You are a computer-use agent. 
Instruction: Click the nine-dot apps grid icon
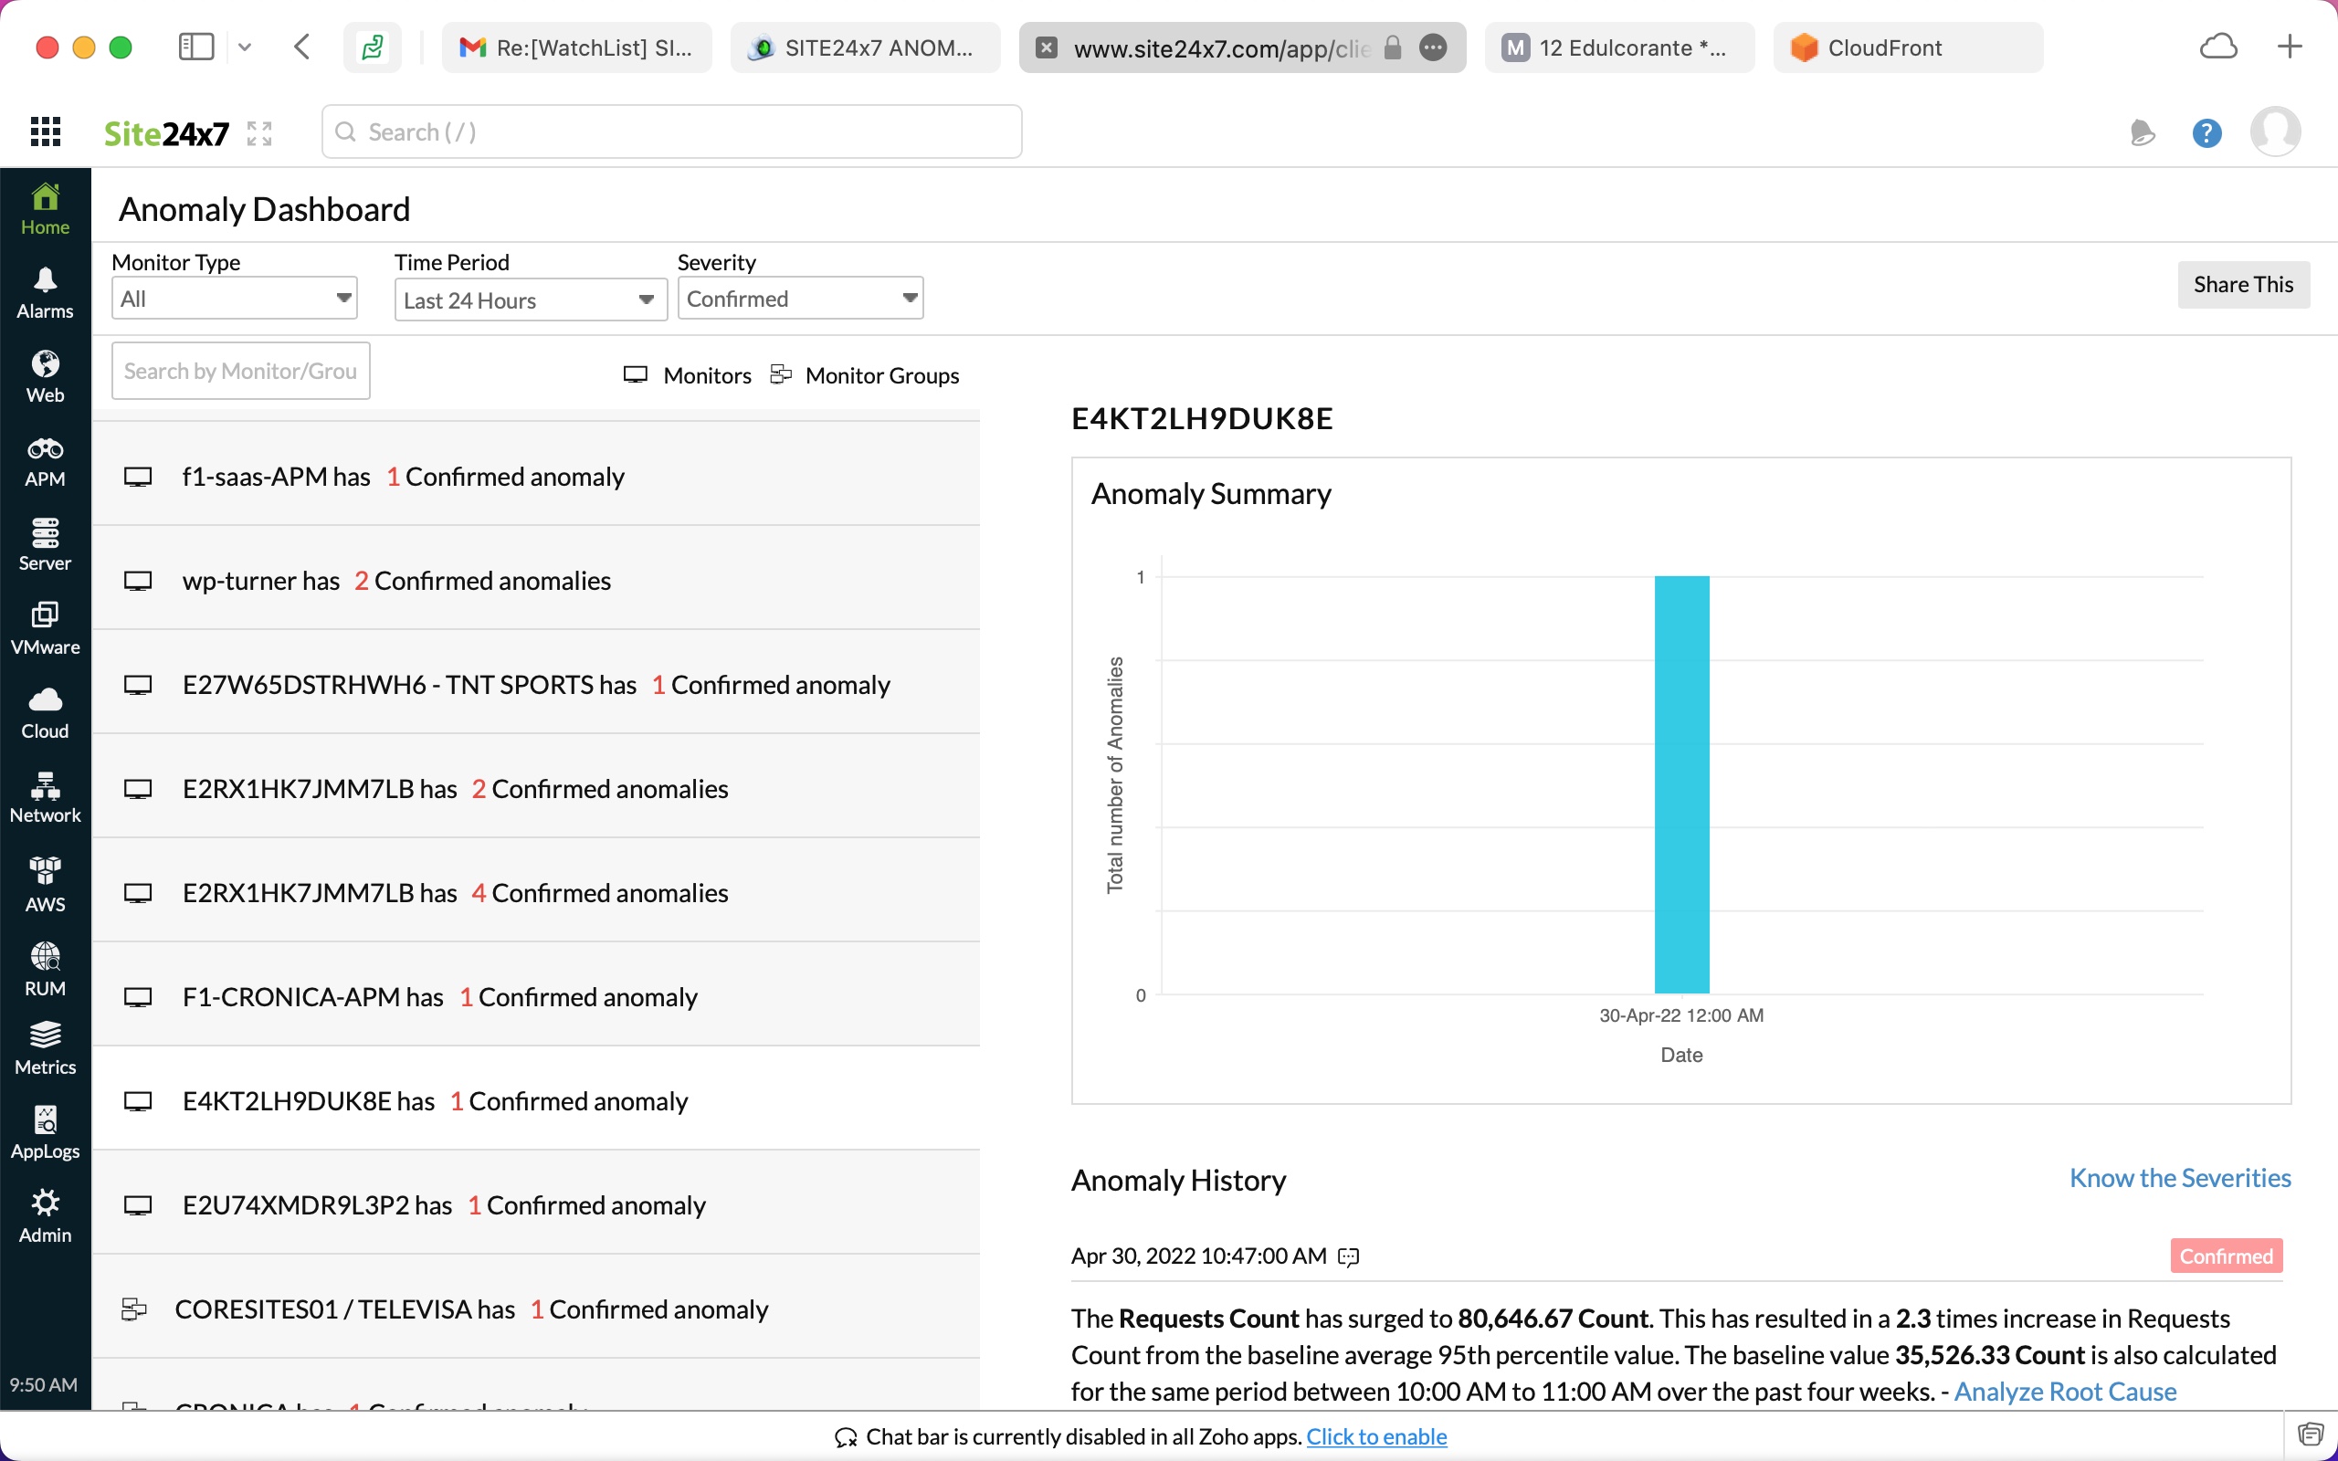point(46,131)
